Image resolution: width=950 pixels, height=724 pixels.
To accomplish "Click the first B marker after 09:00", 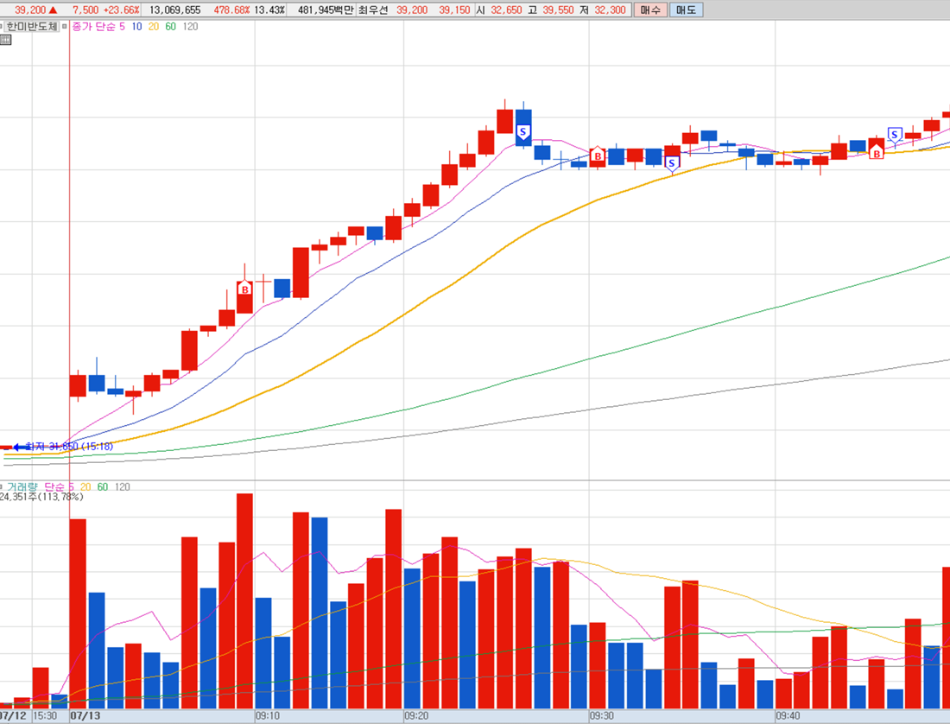I will click(x=244, y=289).
